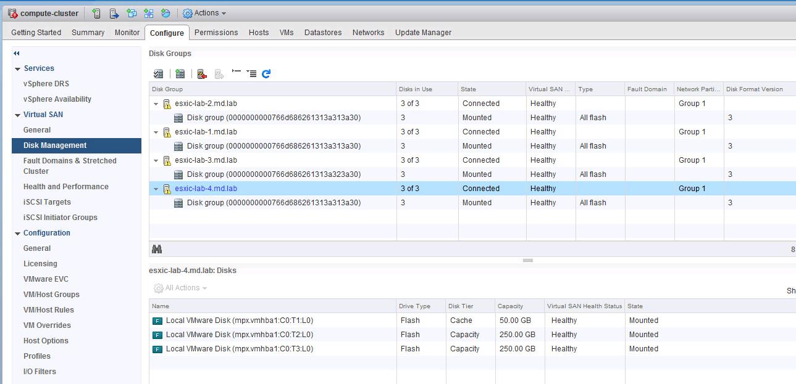Click the host icon beside esxic-lab-1.md.lab
Image resolution: width=796 pixels, height=384 pixels.
click(x=167, y=132)
